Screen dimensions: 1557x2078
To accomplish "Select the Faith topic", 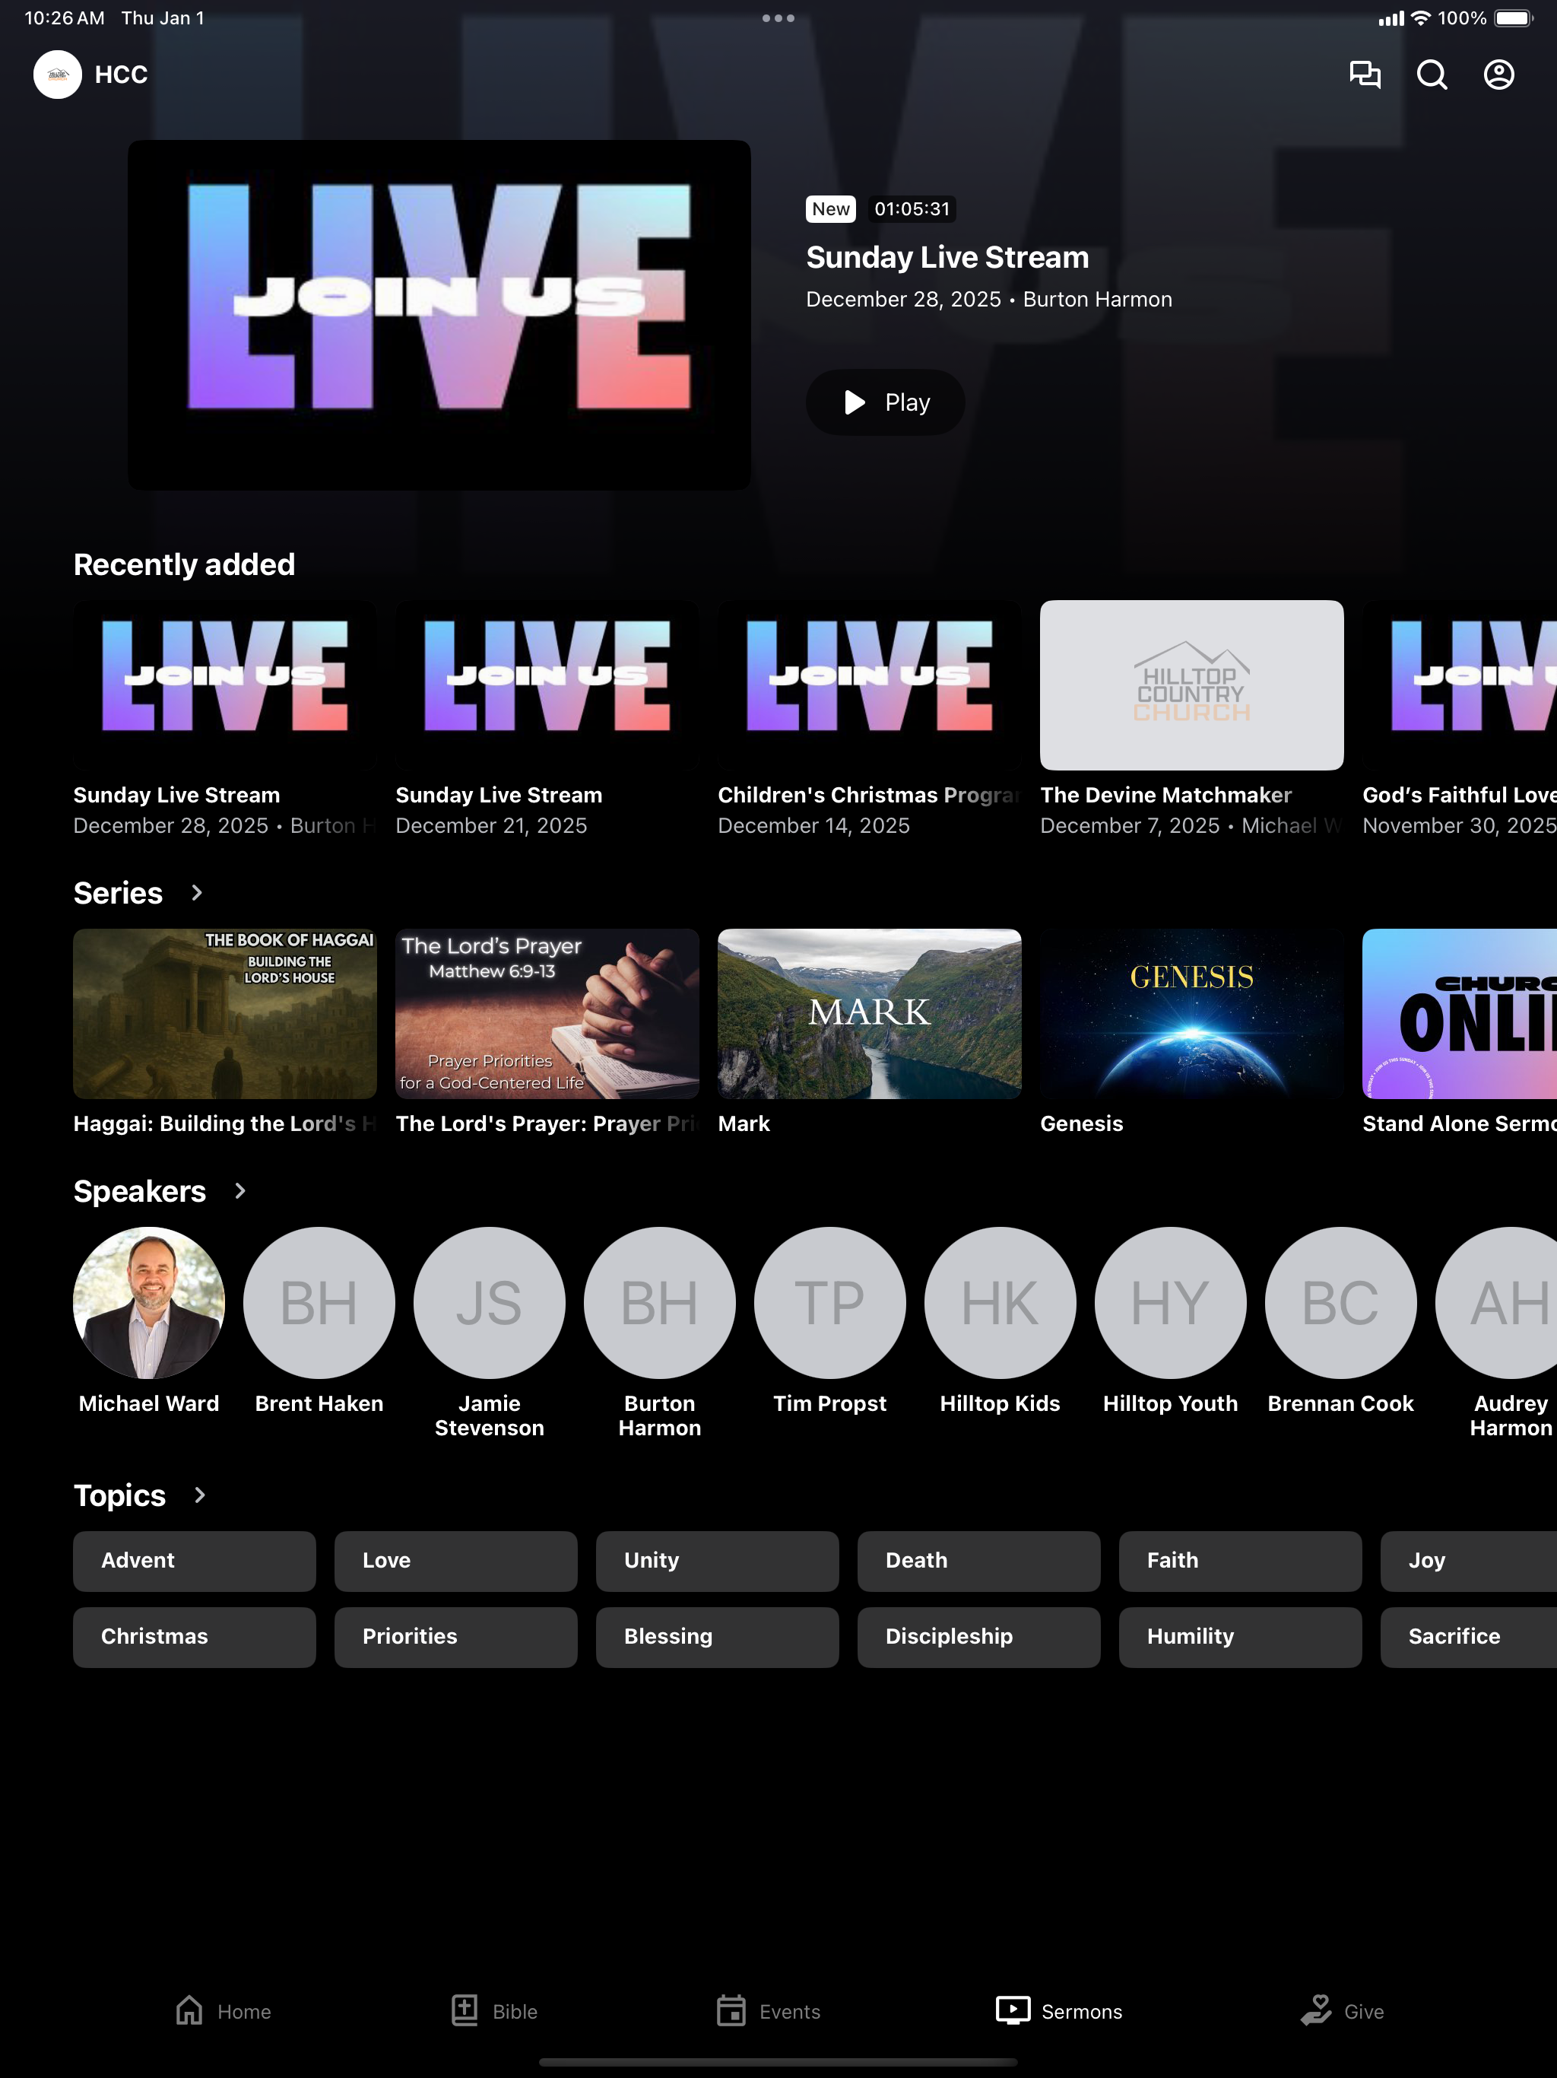I will click(1241, 1560).
